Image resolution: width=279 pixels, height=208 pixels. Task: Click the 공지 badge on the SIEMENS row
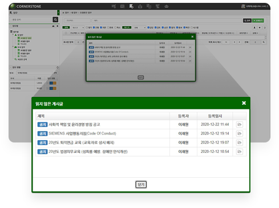click(x=42, y=133)
